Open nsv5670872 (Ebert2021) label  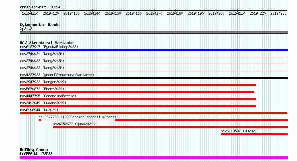[42, 89]
